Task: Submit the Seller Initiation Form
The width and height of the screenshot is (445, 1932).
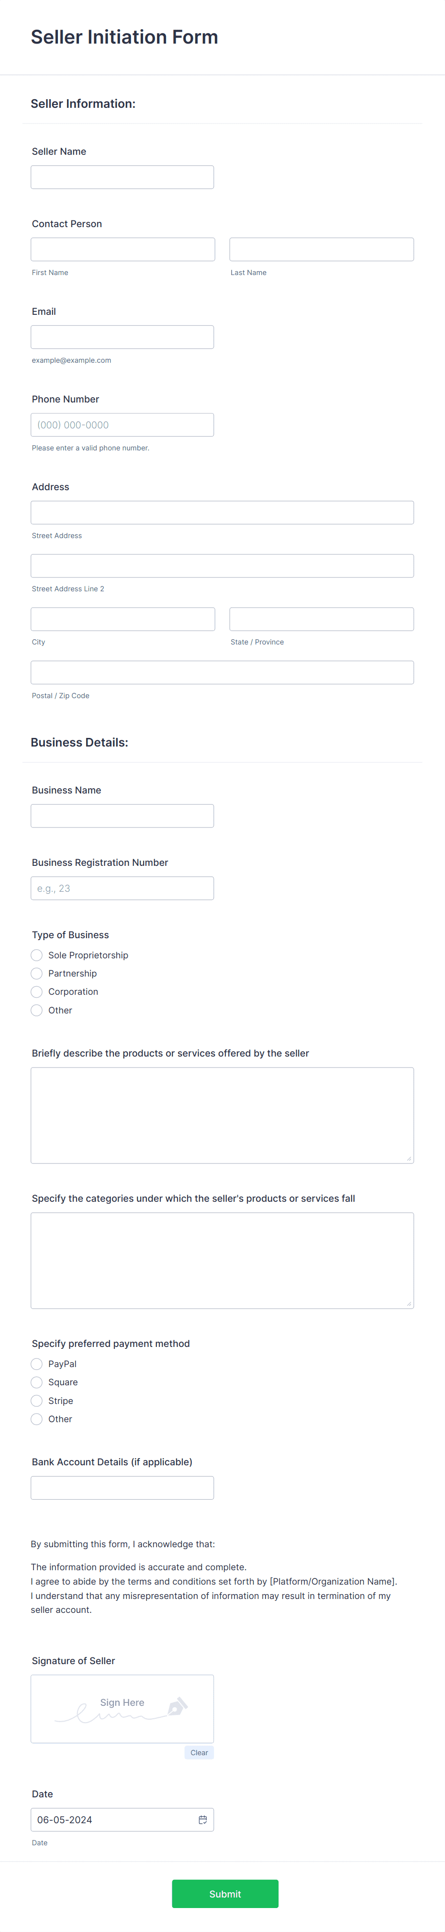Action: point(224,1893)
